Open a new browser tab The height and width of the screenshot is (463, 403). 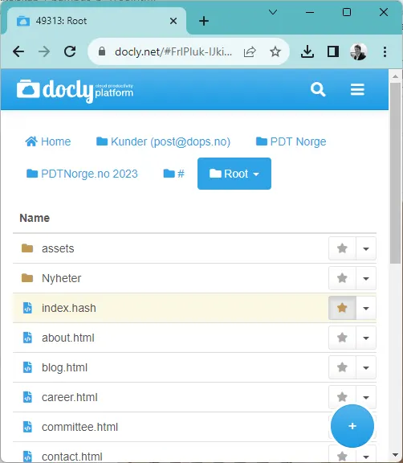coord(204,21)
